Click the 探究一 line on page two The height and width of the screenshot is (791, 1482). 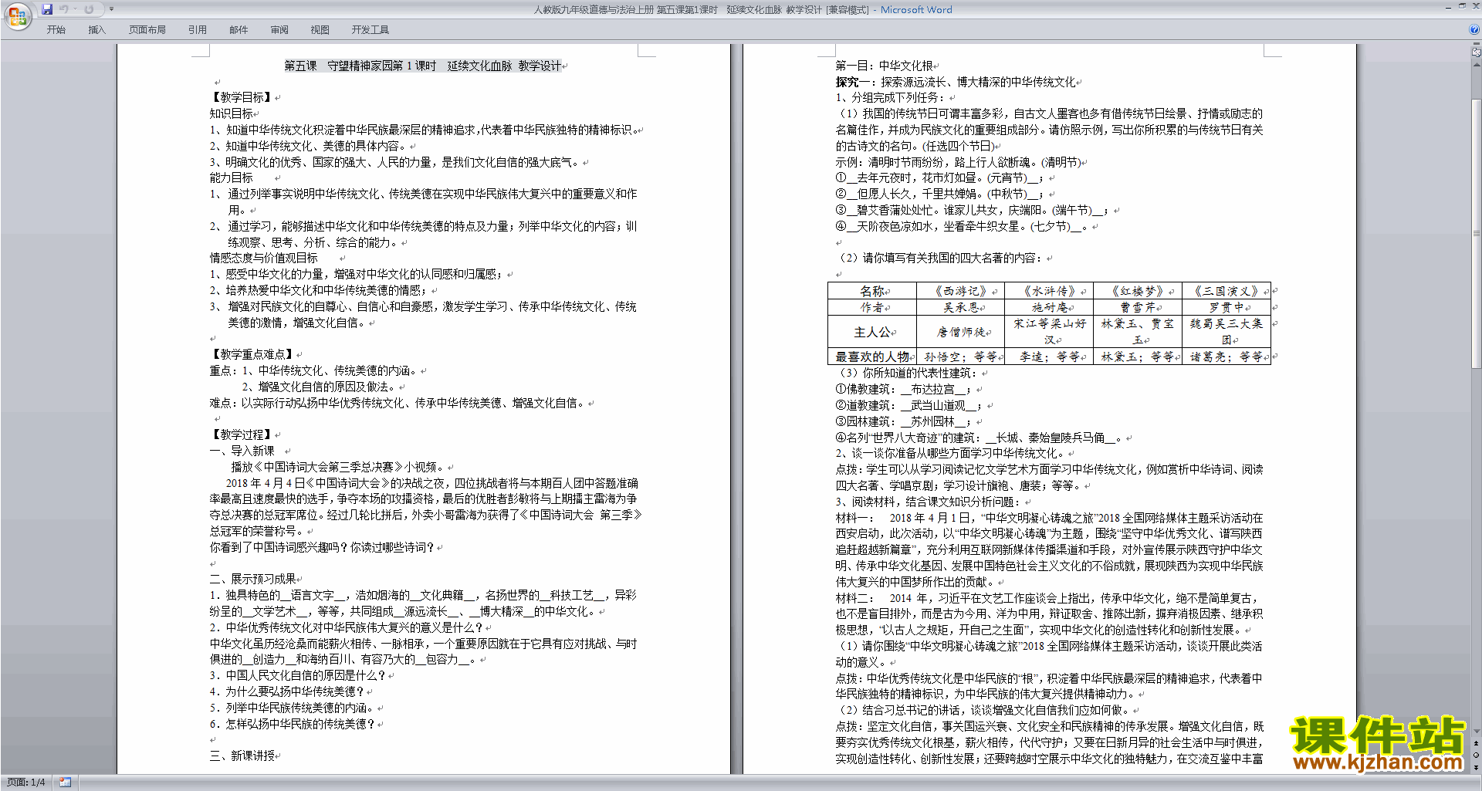956,83
